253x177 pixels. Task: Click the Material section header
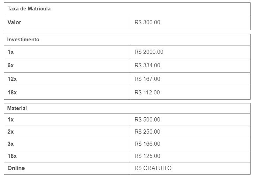pyautogui.click(x=17, y=108)
